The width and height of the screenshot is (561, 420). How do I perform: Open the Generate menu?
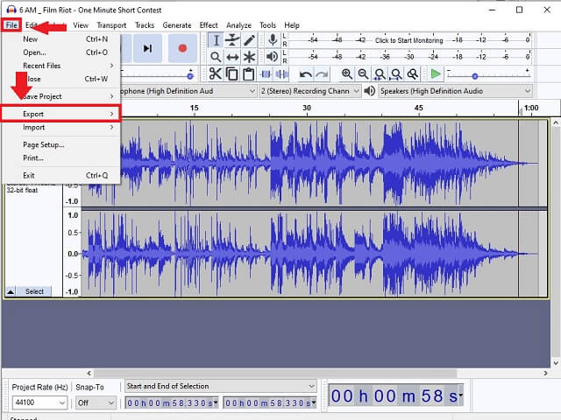click(177, 25)
